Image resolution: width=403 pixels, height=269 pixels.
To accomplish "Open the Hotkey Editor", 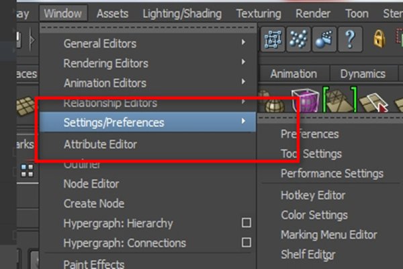I will click(x=313, y=195).
